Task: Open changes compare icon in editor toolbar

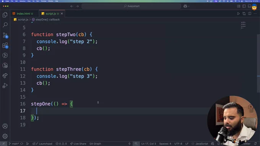Action: pos(244,14)
